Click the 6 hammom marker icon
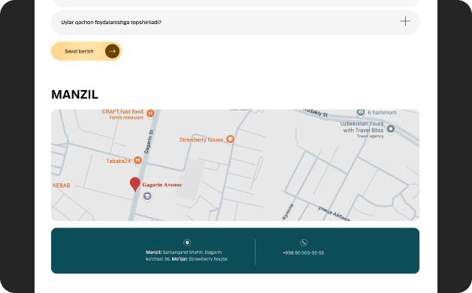 [361, 113]
